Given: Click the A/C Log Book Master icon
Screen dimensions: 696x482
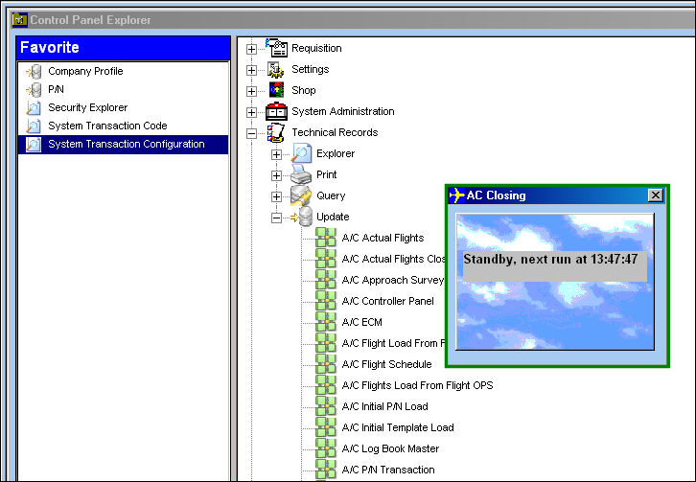Looking at the screenshot, I should (325, 448).
